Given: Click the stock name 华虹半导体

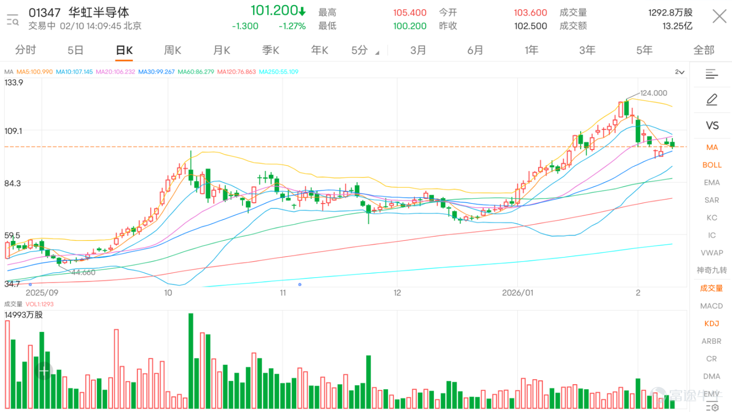Looking at the screenshot, I should pos(99,12).
